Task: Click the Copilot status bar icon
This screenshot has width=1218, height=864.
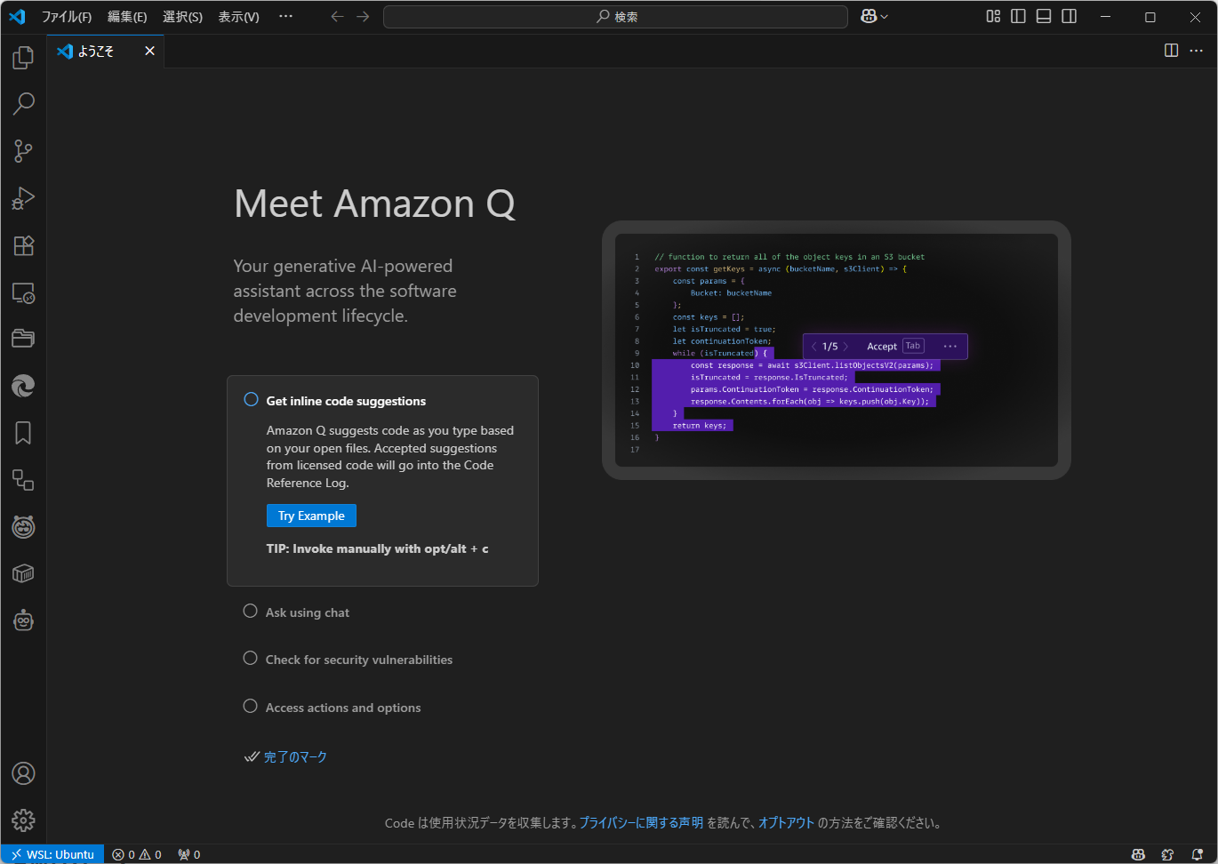Action: pos(1138,854)
